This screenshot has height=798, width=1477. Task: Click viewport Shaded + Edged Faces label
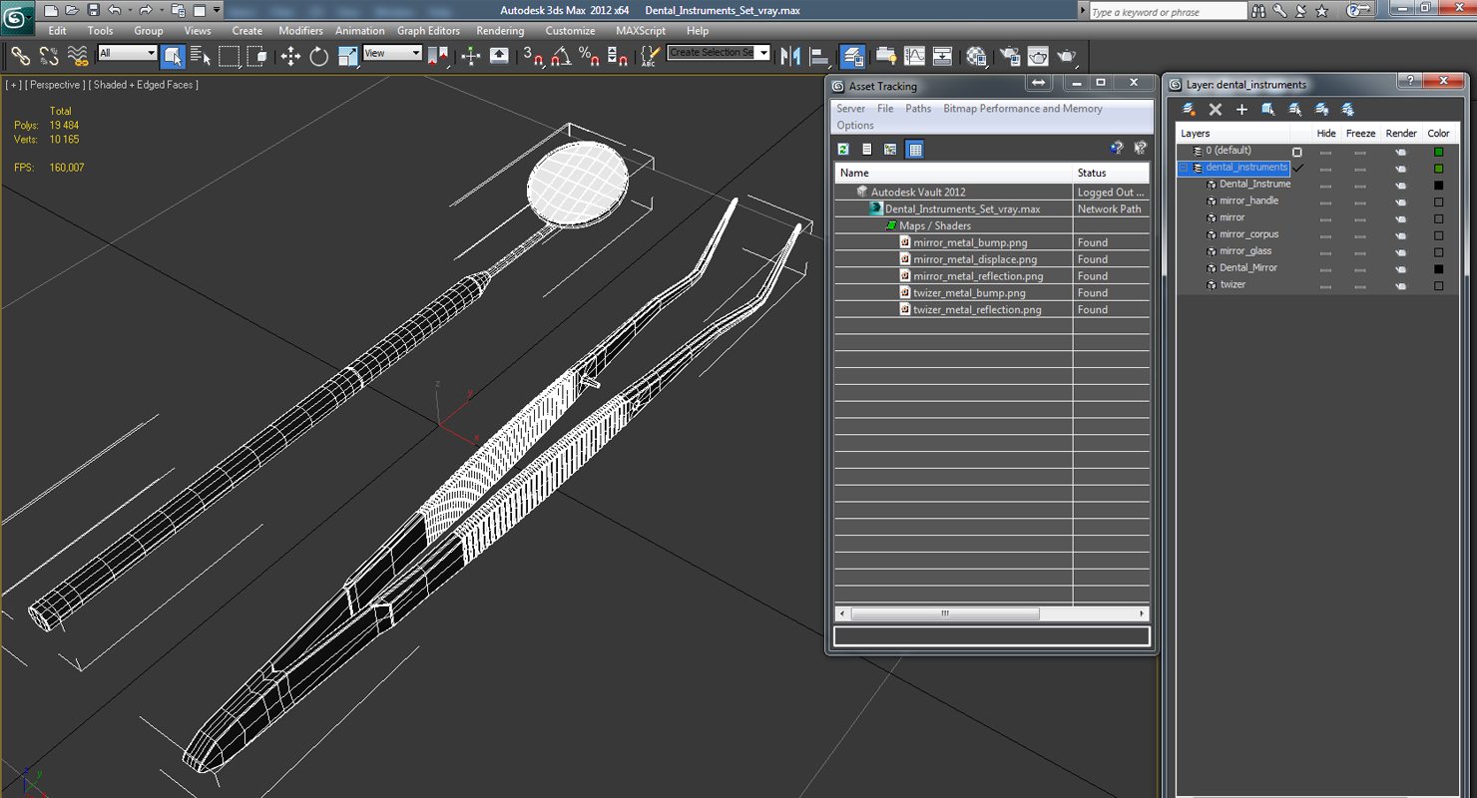coord(144,85)
